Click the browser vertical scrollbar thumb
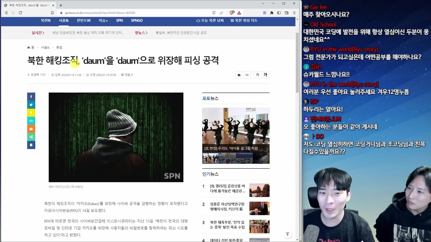 pyautogui.click(x=297, y=62)
